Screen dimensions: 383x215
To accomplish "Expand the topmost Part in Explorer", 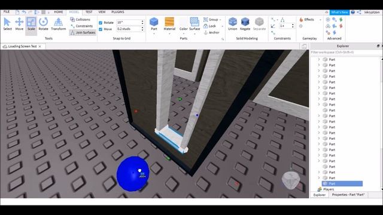I will pyautogui.click(x=318, y=59).
